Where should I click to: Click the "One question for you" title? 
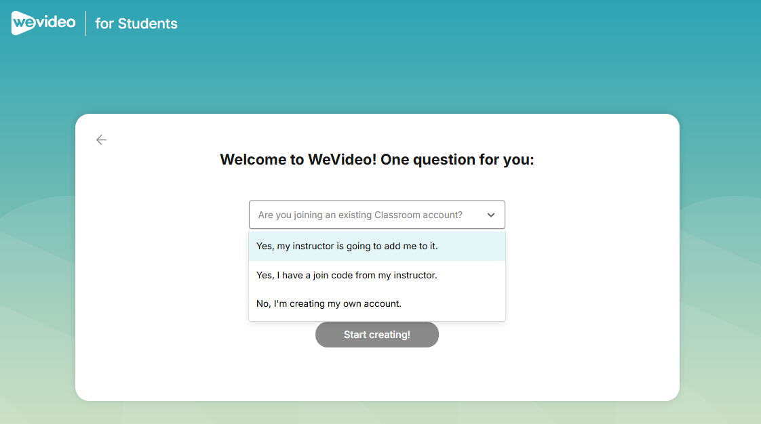[456, 159]
